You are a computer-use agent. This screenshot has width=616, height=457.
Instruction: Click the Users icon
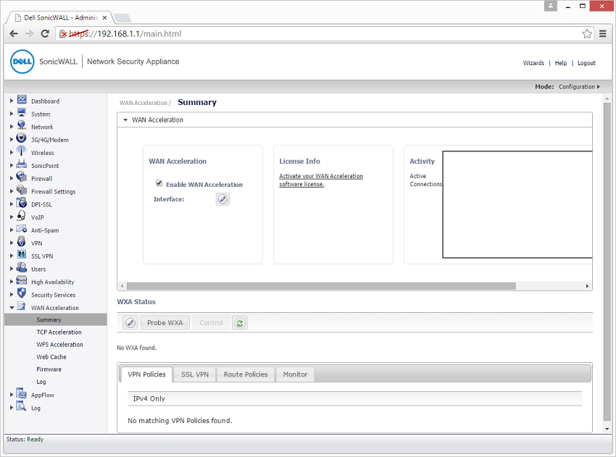tap(22, 268)
